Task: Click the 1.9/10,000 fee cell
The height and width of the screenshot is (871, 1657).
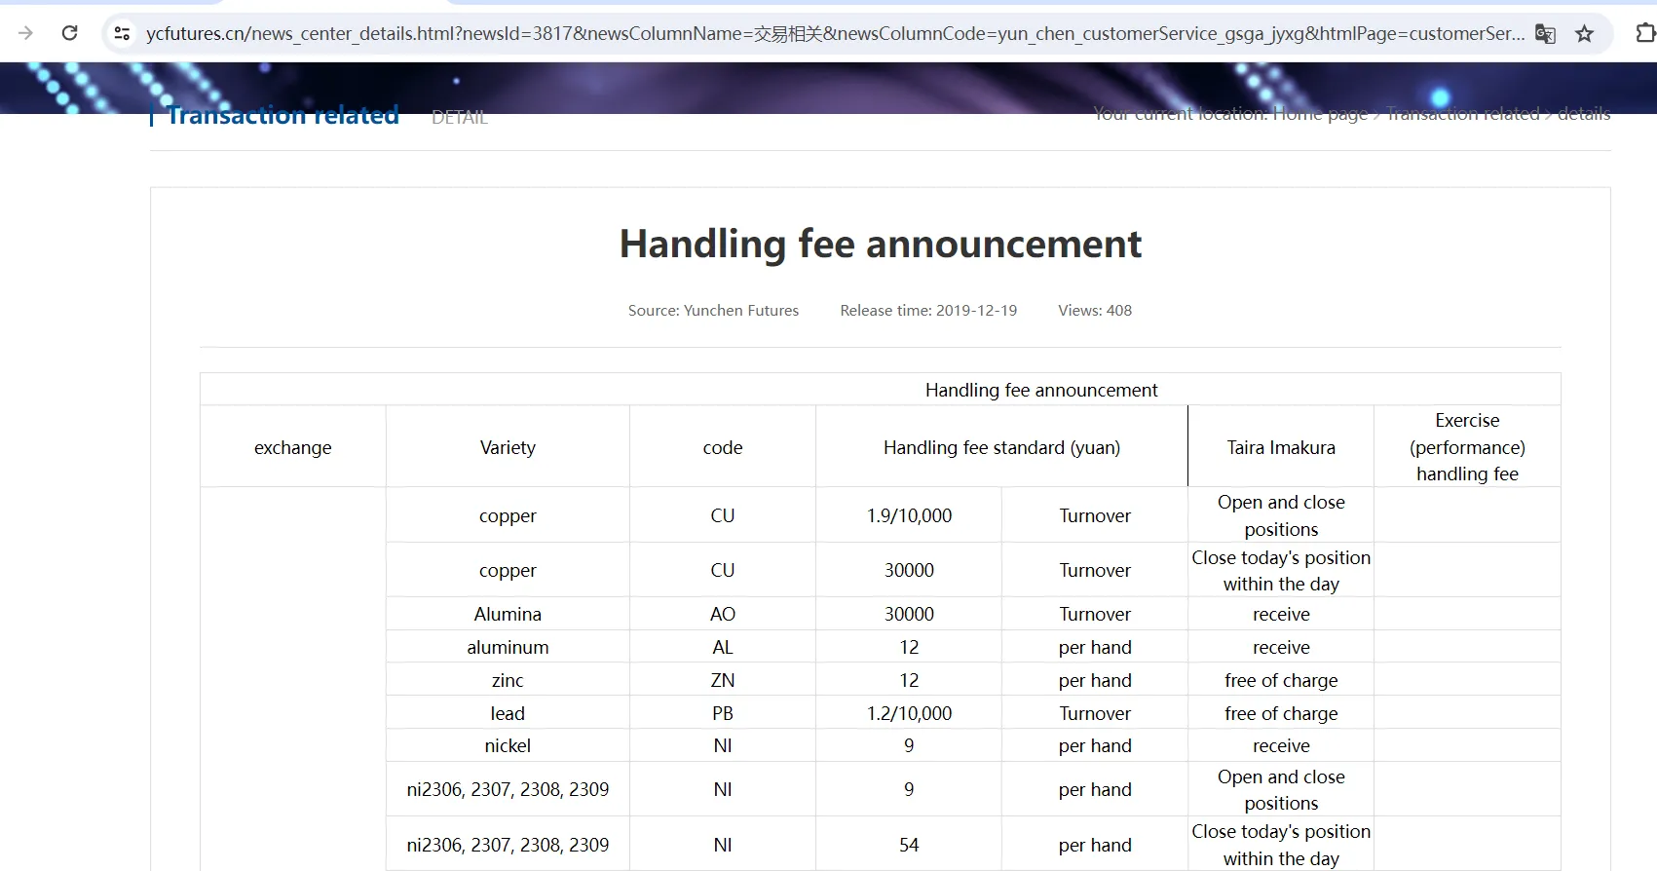Action: 909,515
